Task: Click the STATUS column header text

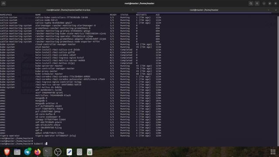Action: (x=124, y=15)
